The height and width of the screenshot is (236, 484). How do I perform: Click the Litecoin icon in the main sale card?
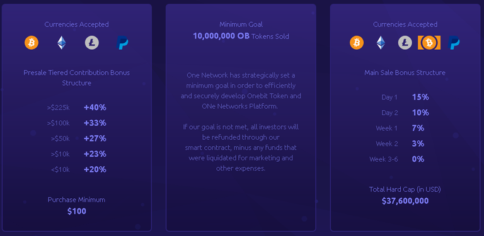pyautogui.click(x=405, y=43)
